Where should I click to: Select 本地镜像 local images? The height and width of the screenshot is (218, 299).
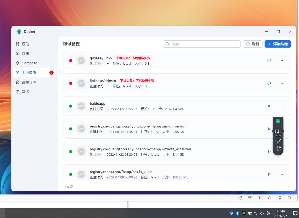[34, 73]
